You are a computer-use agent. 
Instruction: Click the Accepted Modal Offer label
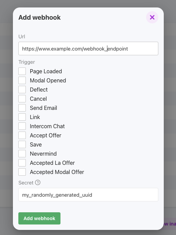[x=57, y=172]
